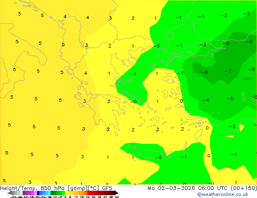
Task: Click the '(00+150)' forecast hour label
Action: 244,188
